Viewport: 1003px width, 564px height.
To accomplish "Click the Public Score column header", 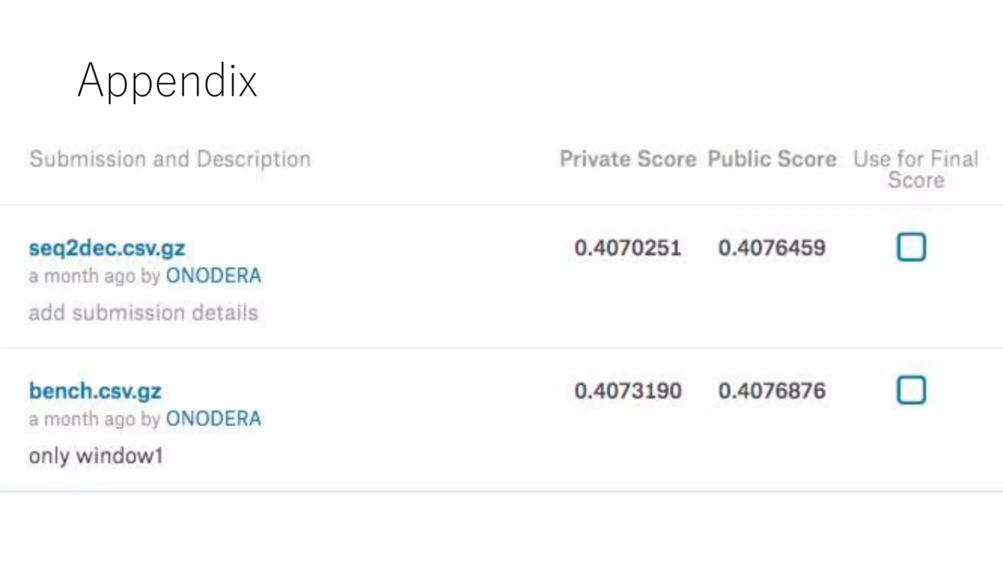I will [x=772, y=159].
